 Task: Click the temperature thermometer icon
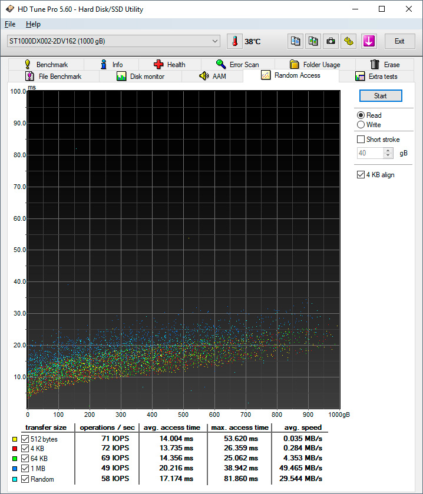(x=235, y=41)
